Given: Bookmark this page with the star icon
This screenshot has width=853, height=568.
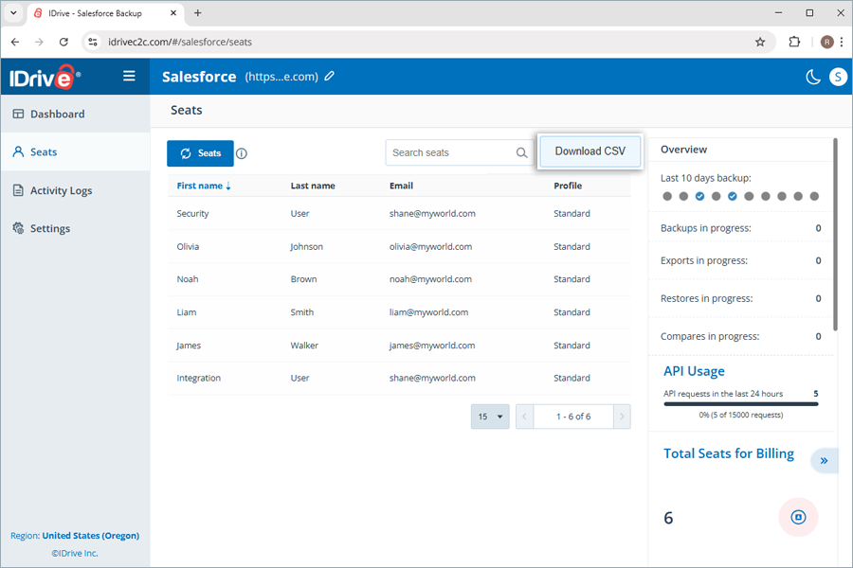Looking at the screenshot, I should (760, 42).
